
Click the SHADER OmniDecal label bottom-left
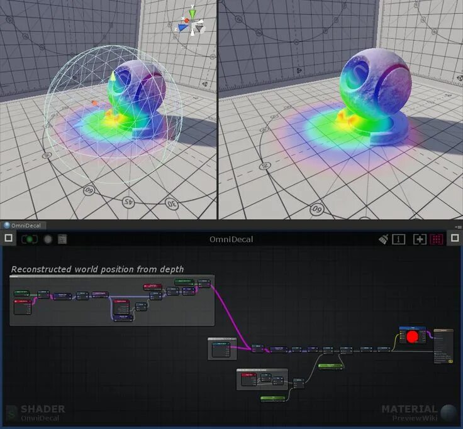tap(43, 413)
